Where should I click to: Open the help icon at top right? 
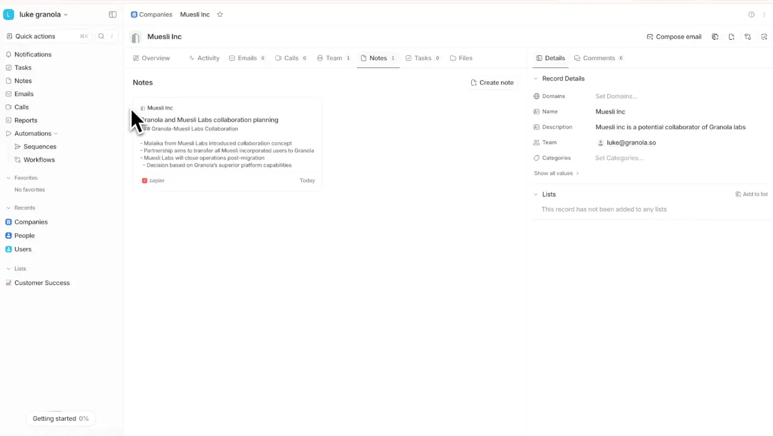[751, 14]
